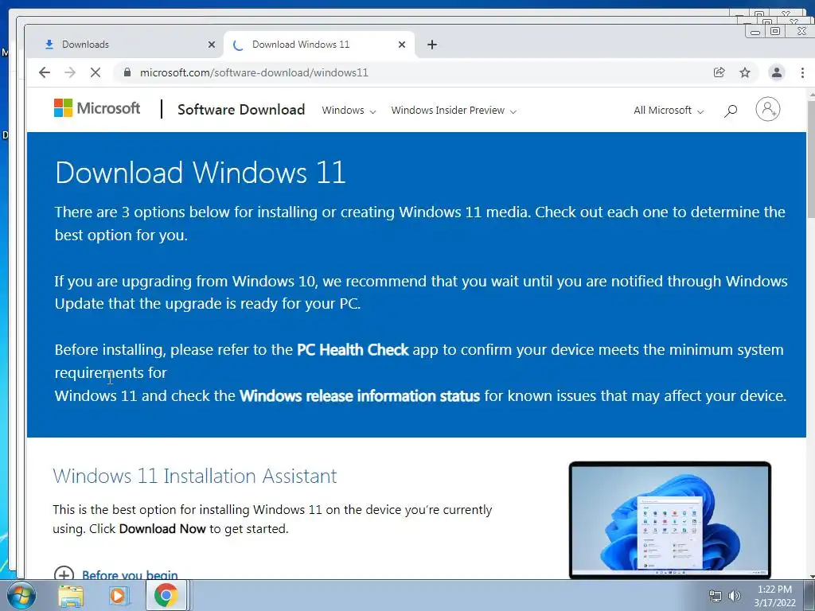Image resolution: width=815 pixels, height=611 pixels.
Task: Click the Show desktop button
Action: 809,595
